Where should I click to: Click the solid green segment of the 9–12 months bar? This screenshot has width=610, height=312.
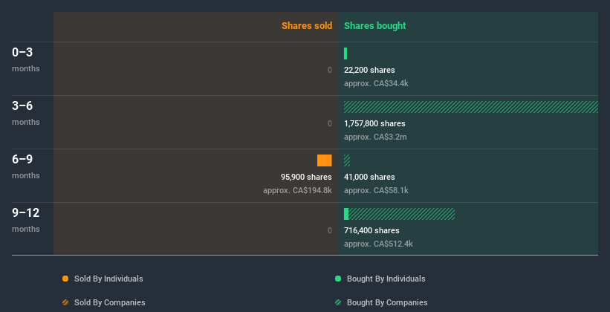point(346,214)
